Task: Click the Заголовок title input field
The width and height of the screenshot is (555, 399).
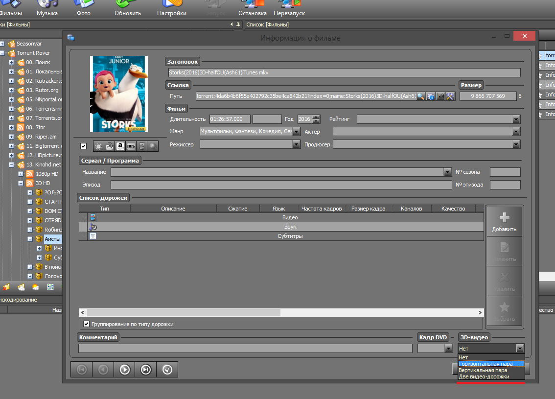Action: pos(344,72)
